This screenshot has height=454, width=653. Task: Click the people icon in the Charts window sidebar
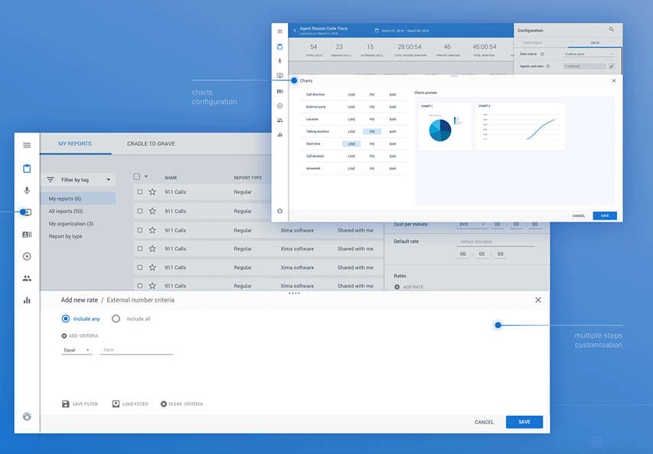pos(280,120)
